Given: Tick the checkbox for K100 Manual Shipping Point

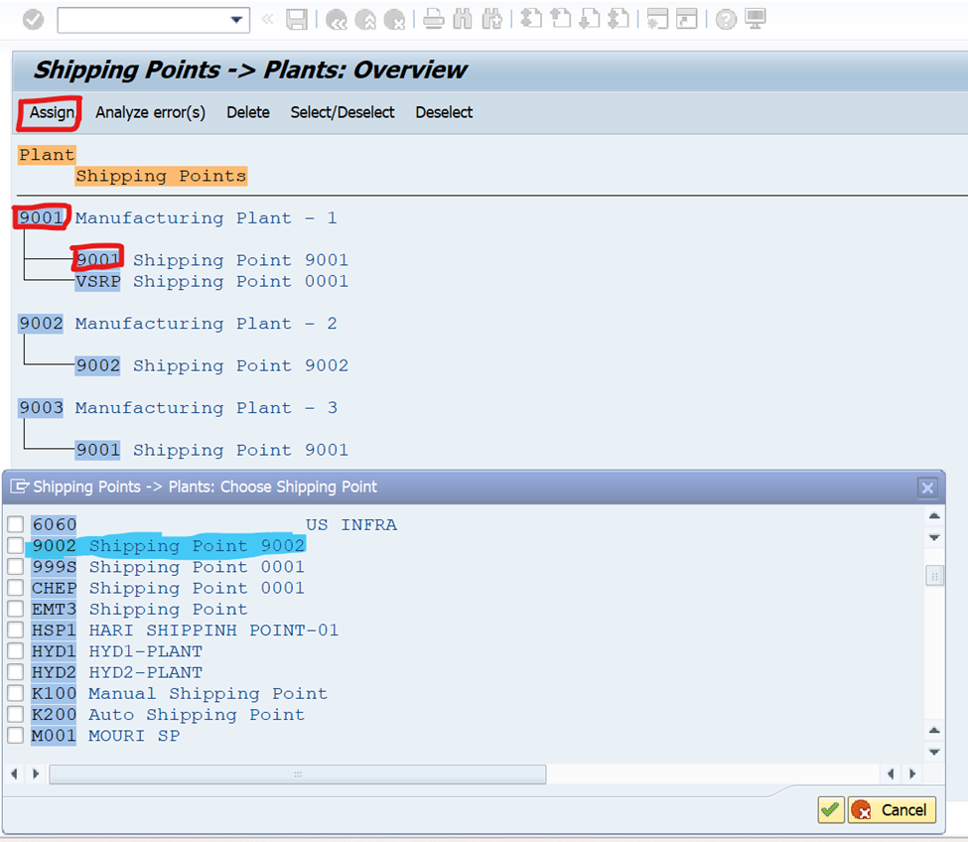Looking at the screenshot, I should (x=16, y=693).
